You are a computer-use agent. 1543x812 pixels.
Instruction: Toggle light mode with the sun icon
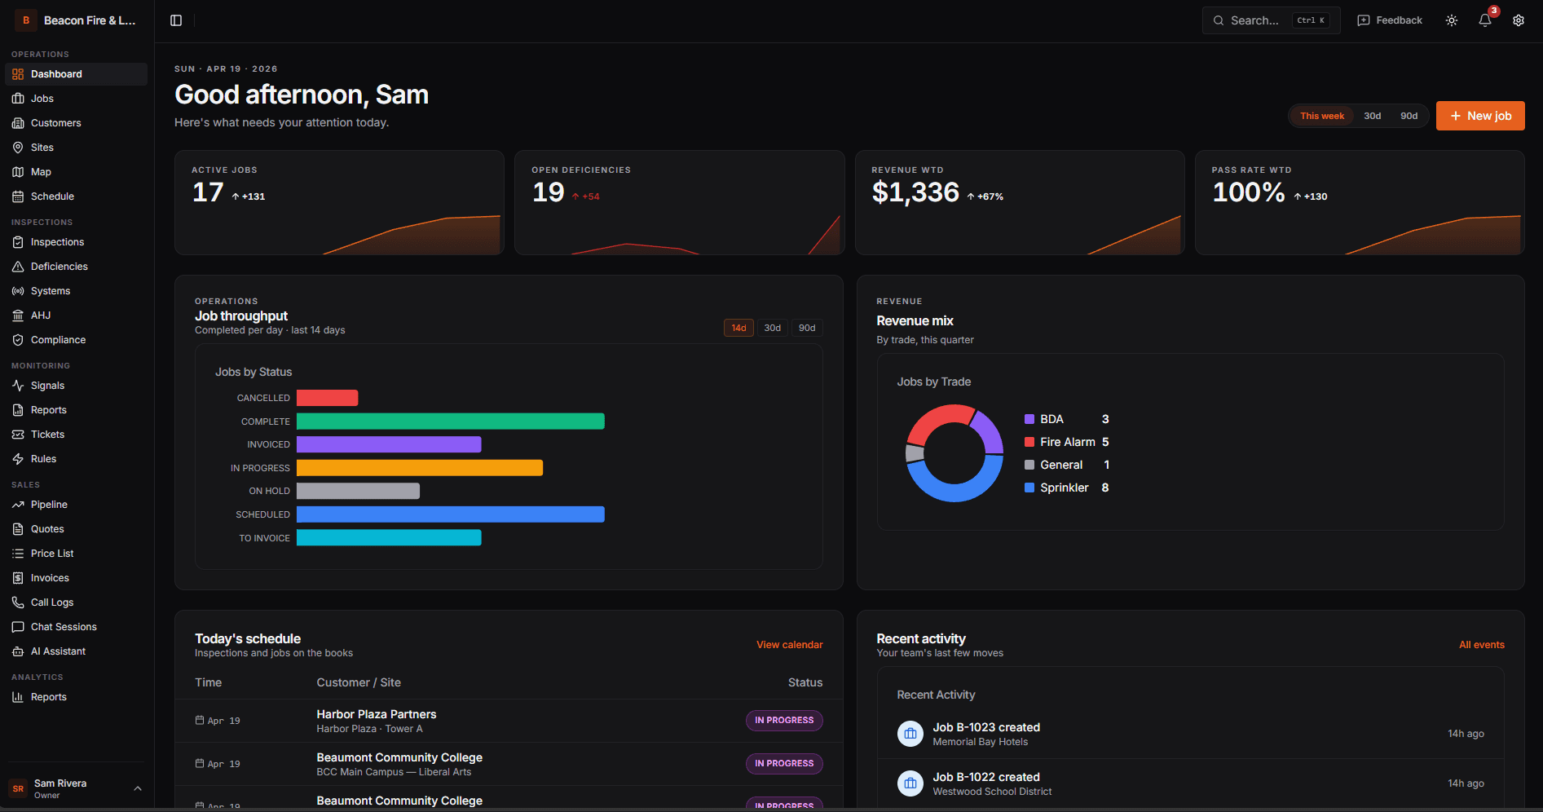point(1451,20)
